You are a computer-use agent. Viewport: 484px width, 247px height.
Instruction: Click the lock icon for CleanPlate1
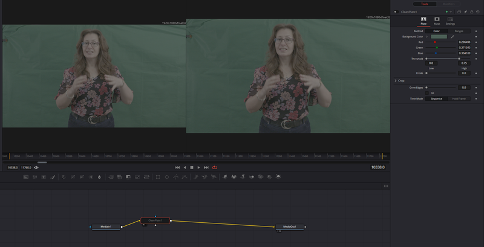pyautogui.click(x=473, y=11)
